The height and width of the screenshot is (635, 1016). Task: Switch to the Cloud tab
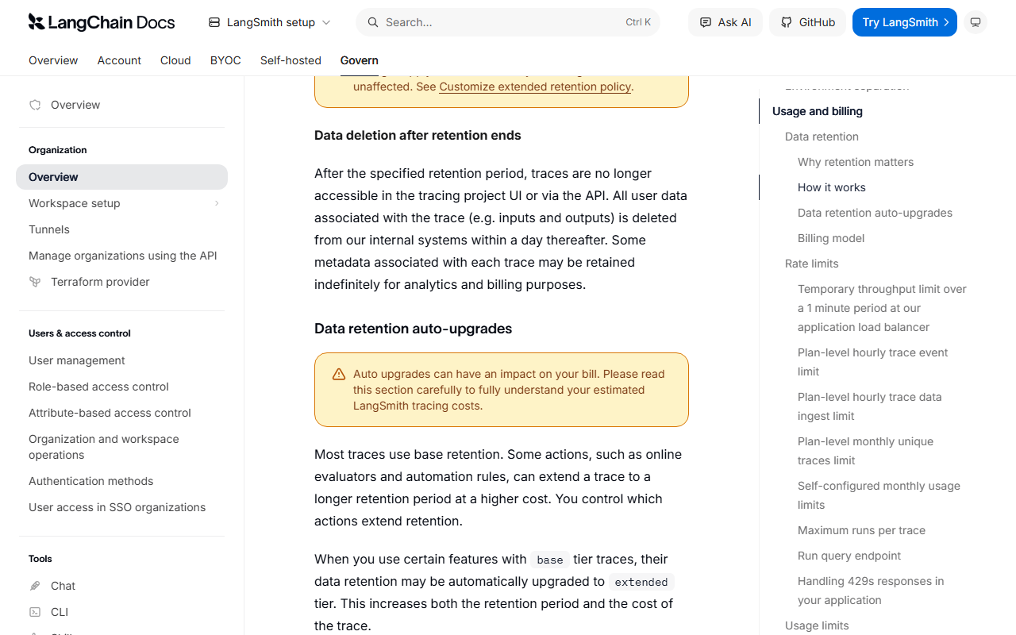click(175, 60)
